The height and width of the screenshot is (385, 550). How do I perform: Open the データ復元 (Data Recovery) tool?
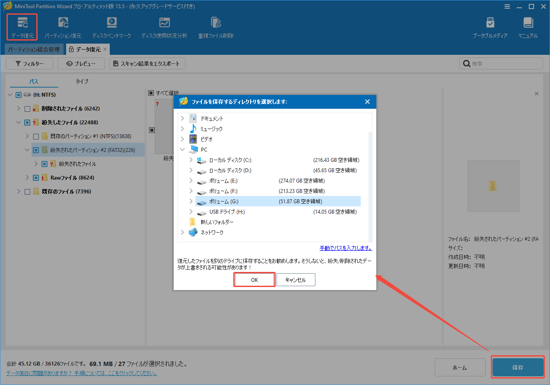(22, 26)
